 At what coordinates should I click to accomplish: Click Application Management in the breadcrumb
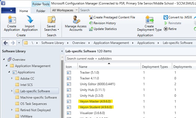click(111, 43)
